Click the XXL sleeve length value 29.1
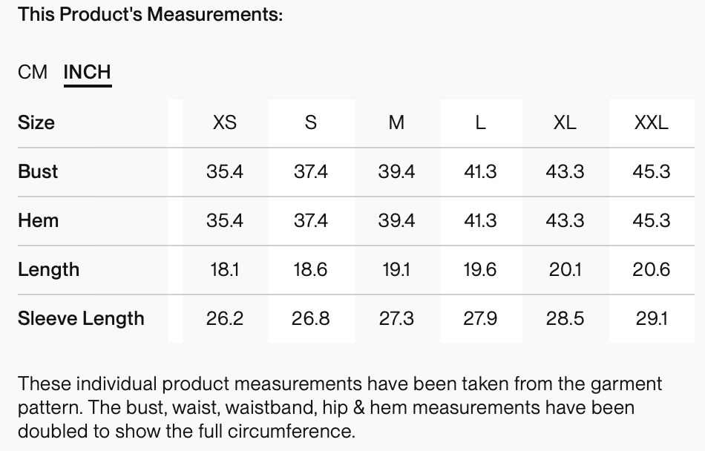705x451 pixels. pyautogui.click(x=651, y=318)
